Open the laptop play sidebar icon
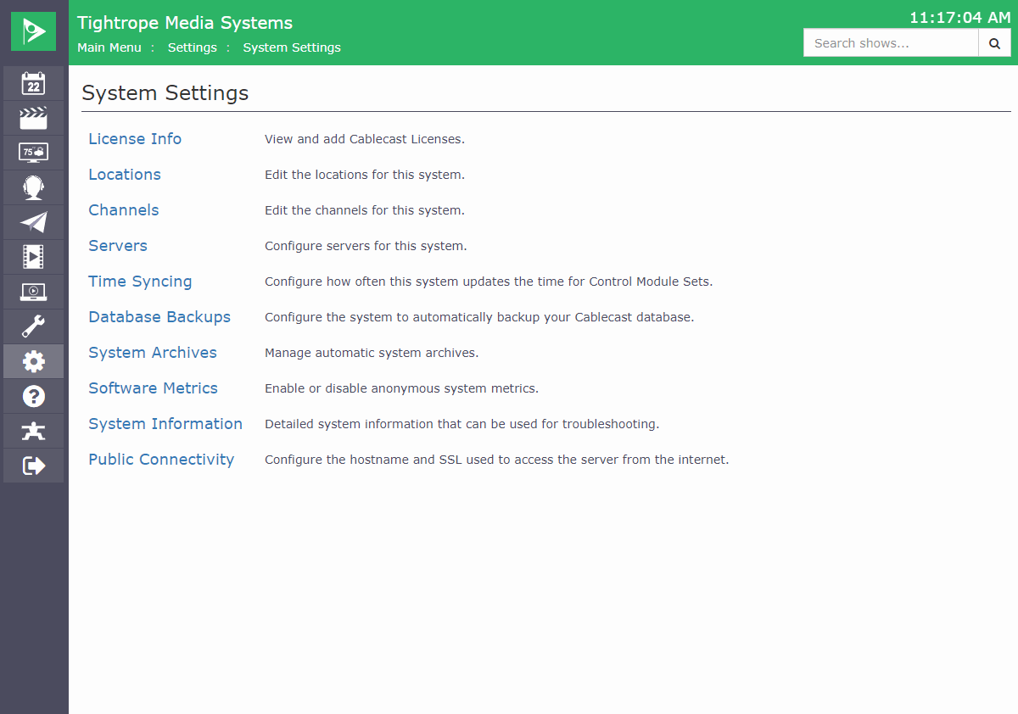Image resolution: width=1018 pixels, height=714 pixels. 33,292
